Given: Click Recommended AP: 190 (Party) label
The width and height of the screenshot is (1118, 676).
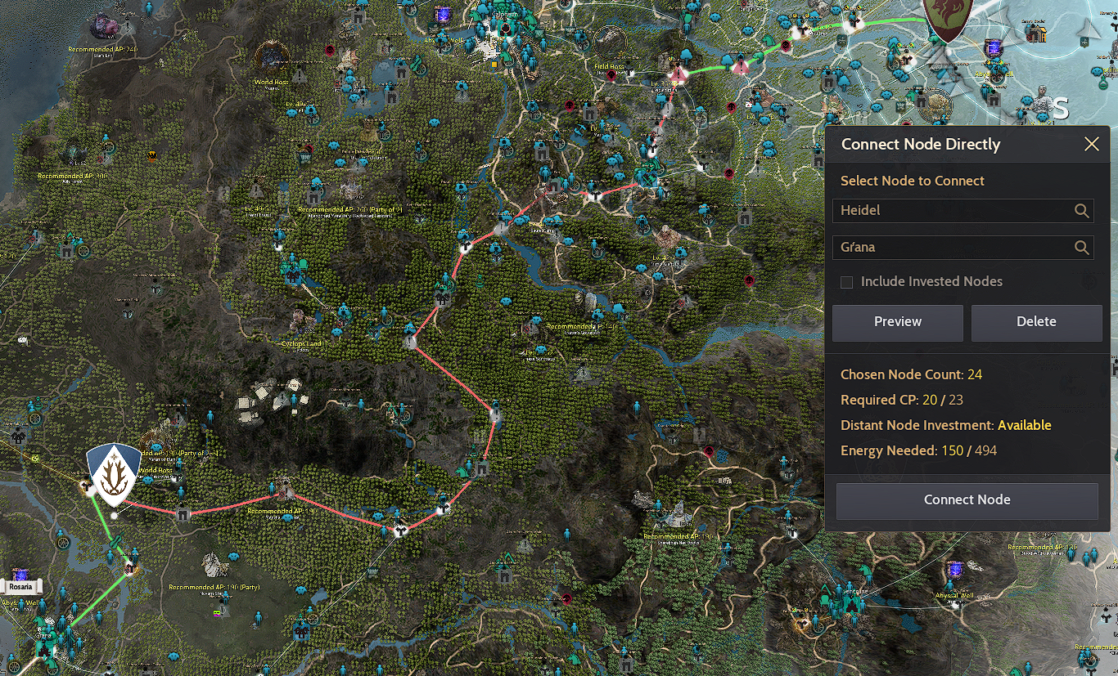Looking at the screenshot, I should click(214, 587).
